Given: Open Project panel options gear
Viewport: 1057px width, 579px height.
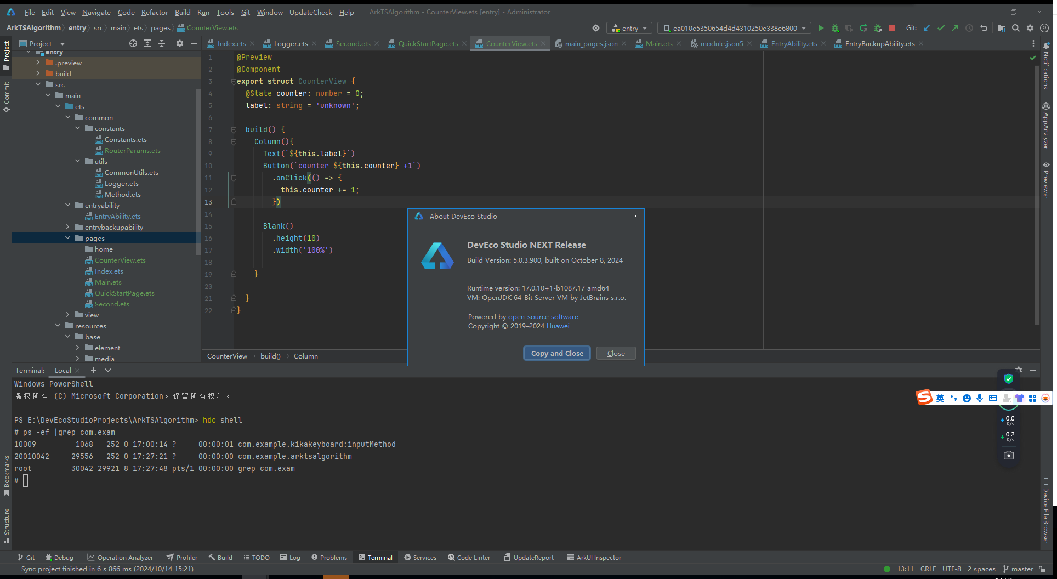Looking at the screenshot, I should (x=180, y=43).
